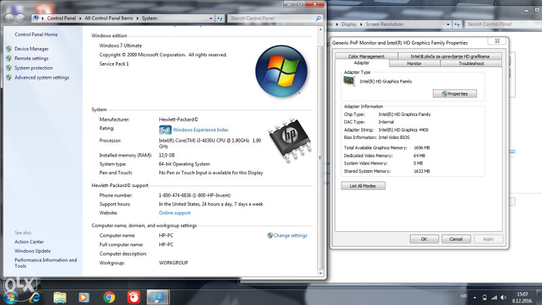Click All Control Panel Items breadcrumb
The height and width of the screenshot is (305, 542).
click(109, 18)
